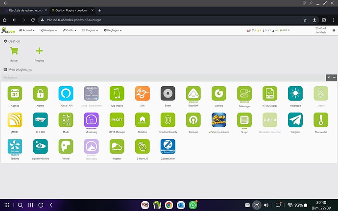Toggle the taskbar volume icon
Image resolution: width=338 pixels, height=211 pixels.
point(266,205)
